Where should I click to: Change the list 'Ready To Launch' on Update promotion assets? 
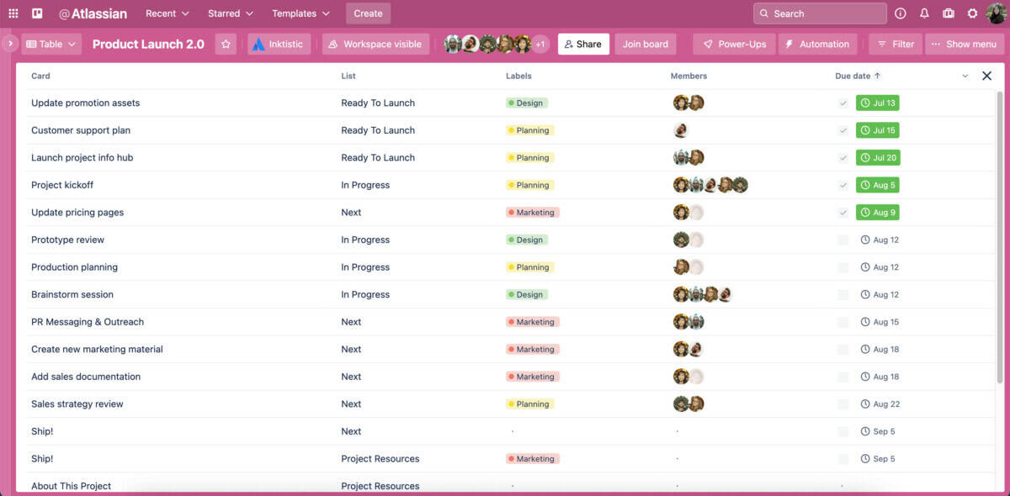click(x=378, y=103)
